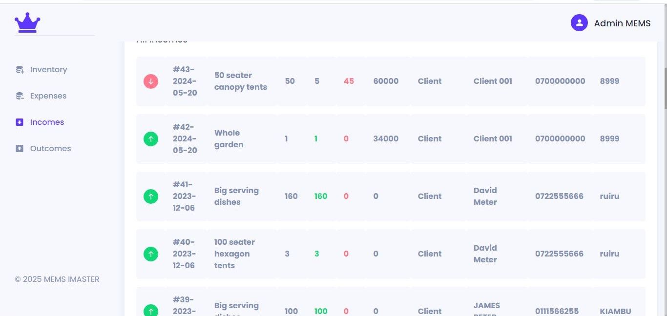This screenshot has height=316, width=667.
Task: Click value 5 in row #43
Action: (x=317, y=81)
